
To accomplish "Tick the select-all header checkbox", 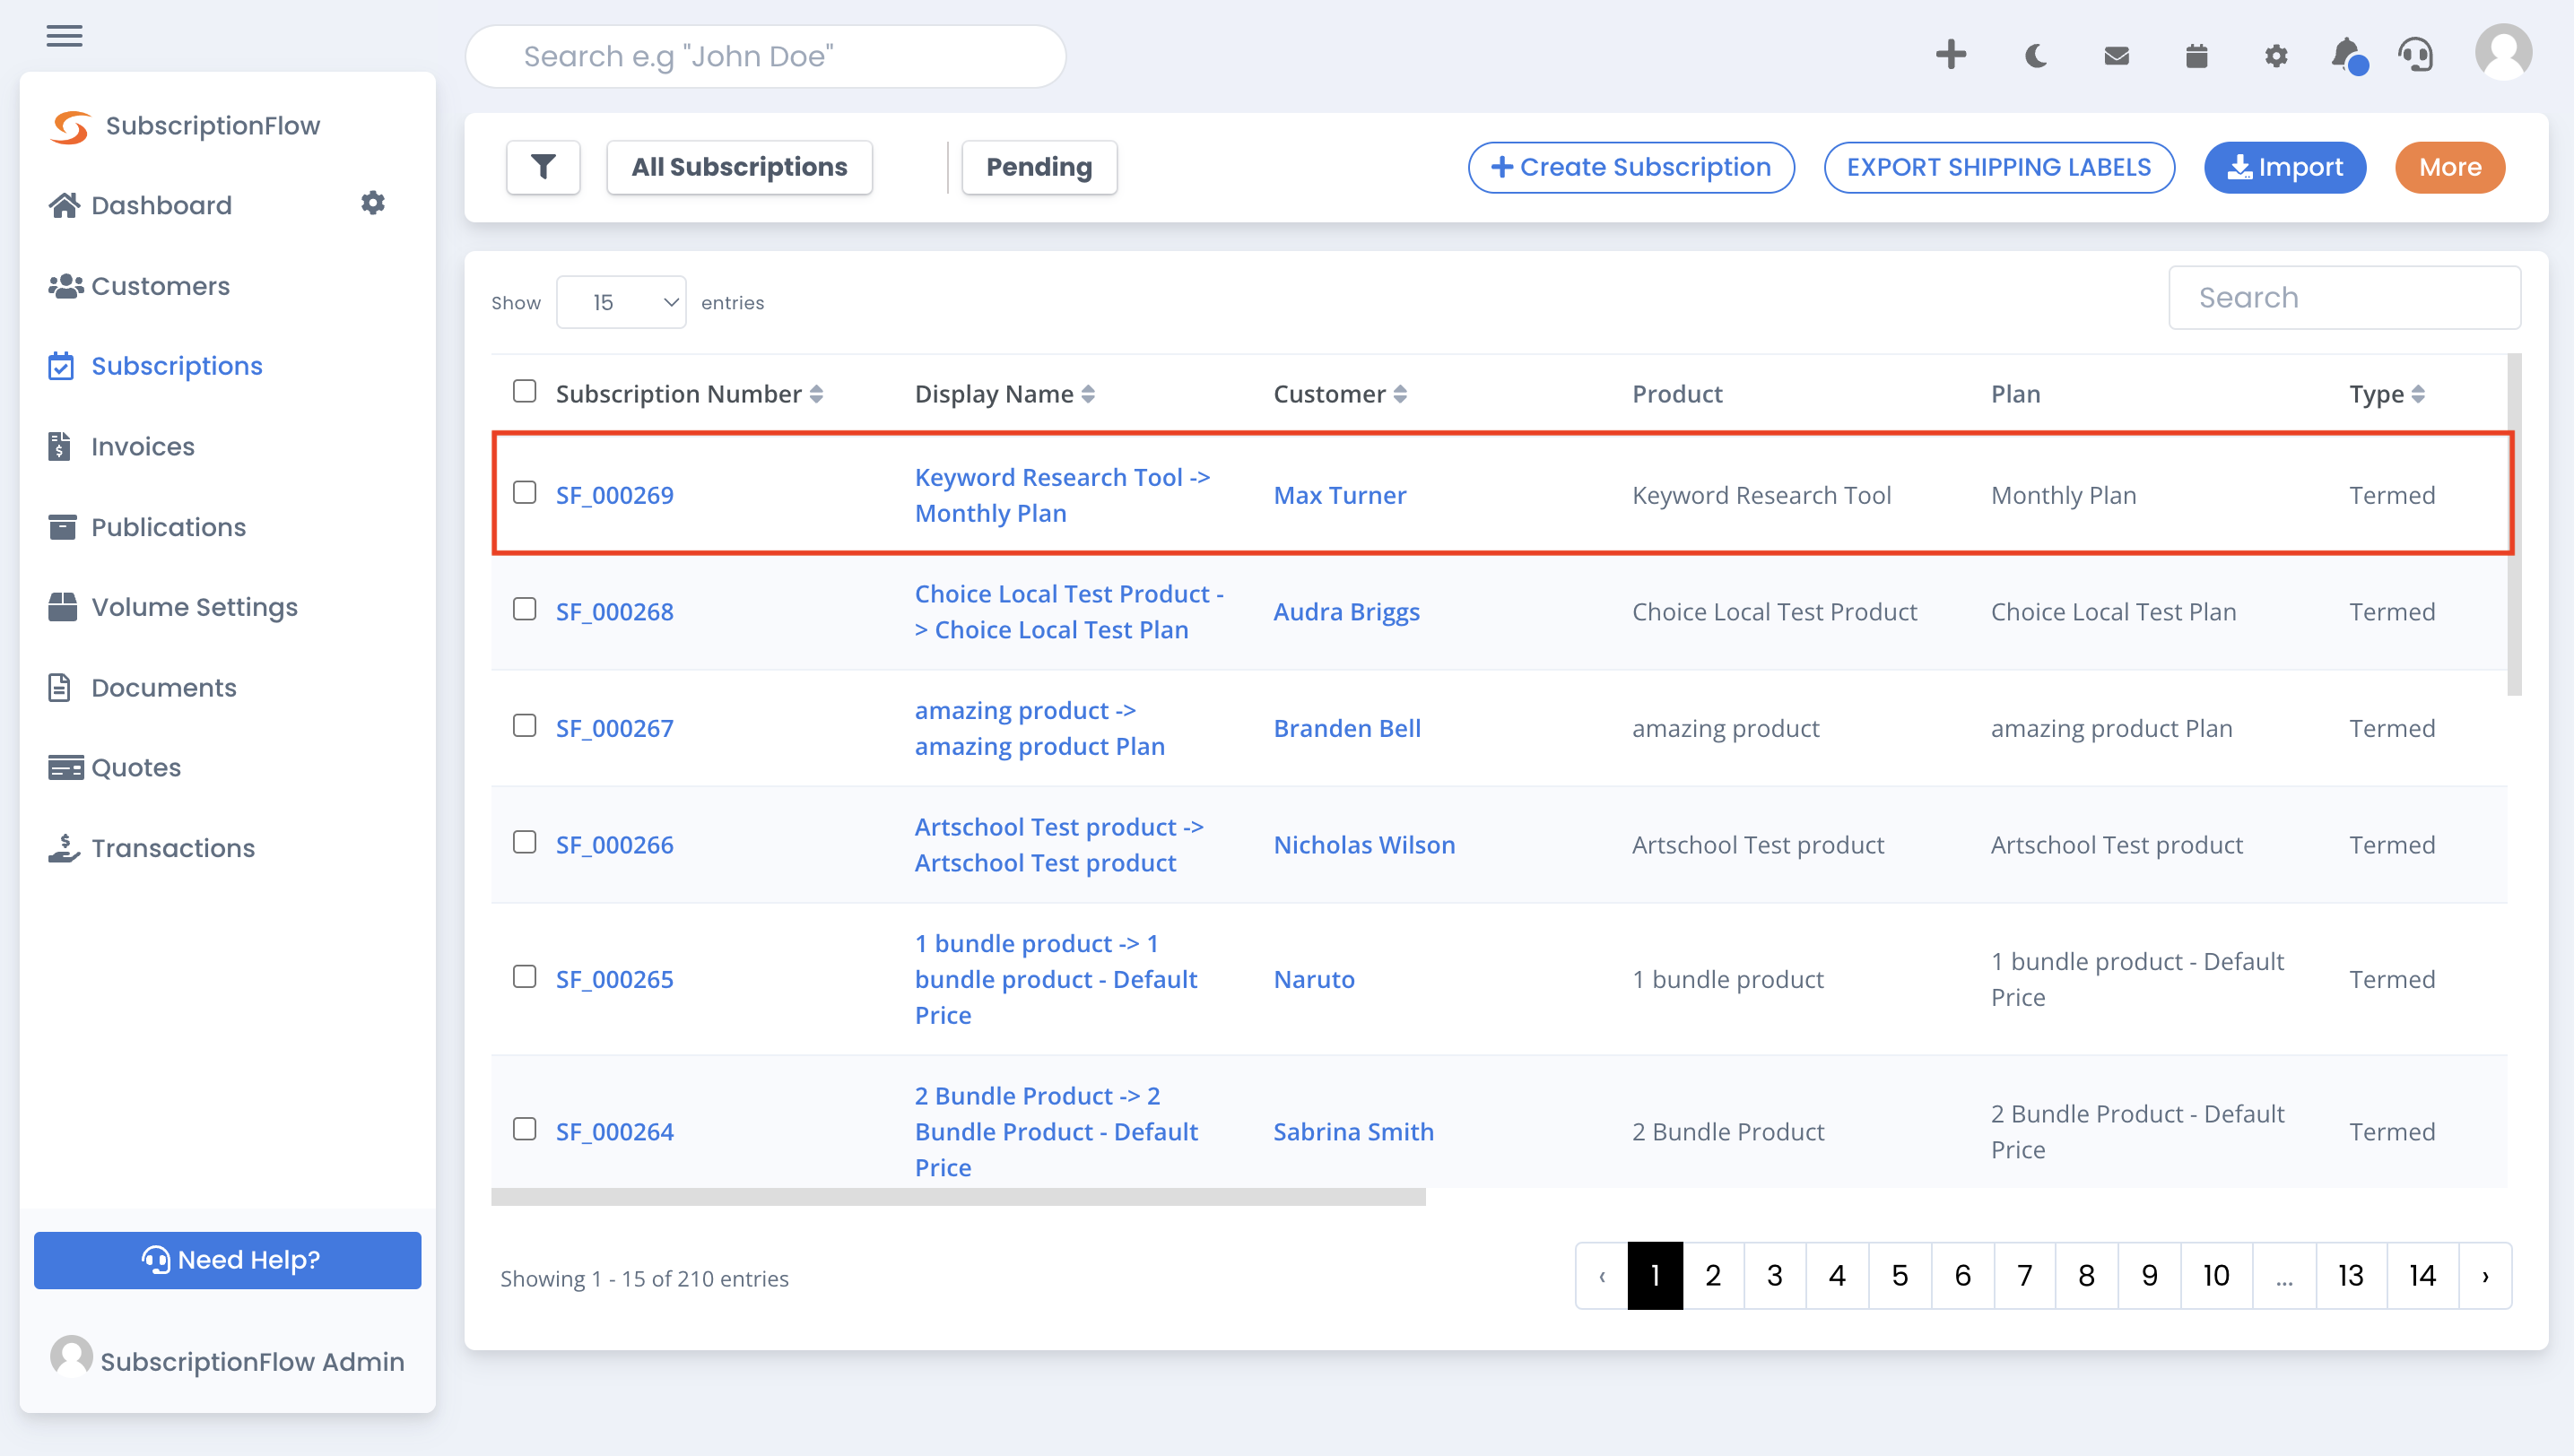I will 524,391.
